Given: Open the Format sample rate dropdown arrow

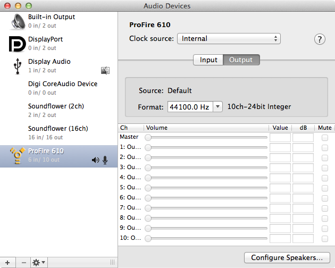Looking at the screenshot, I should click(x=217, y=107).
